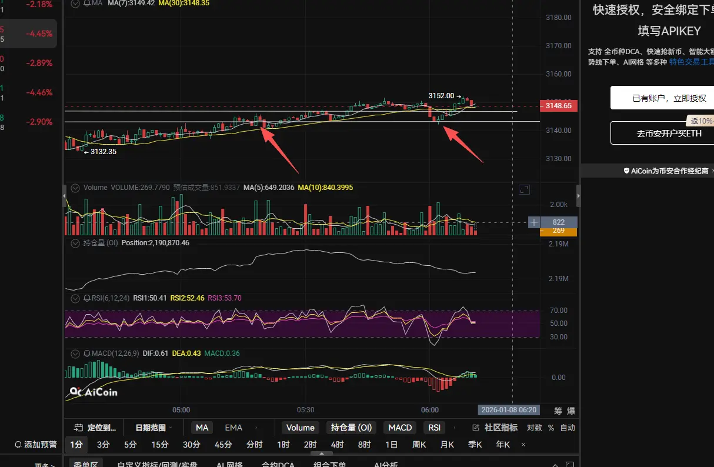The height and width of the screenshot is (467, 714).
Task: Expand more sub indicators after RSI
Action: 454,428
